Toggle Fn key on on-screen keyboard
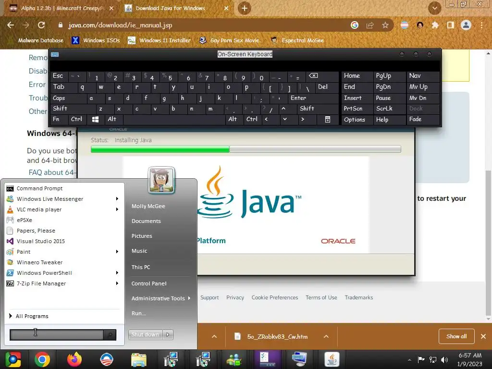The image size is (492, 369). point(59,119)
